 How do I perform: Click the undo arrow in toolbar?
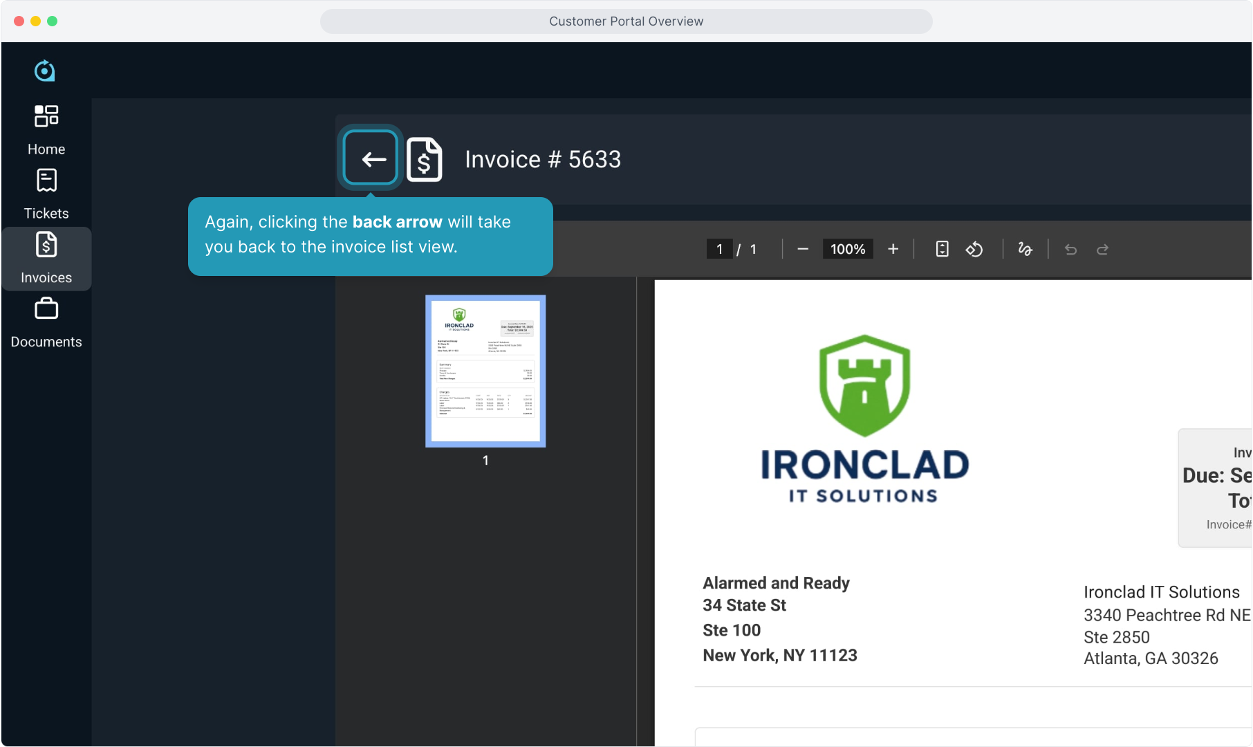tap(1070, 249)
